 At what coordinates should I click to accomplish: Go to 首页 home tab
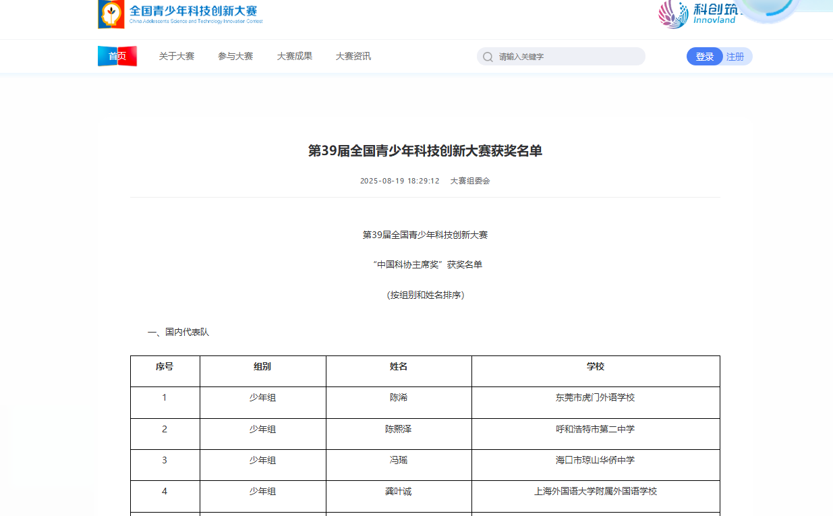tap(117, 57)
